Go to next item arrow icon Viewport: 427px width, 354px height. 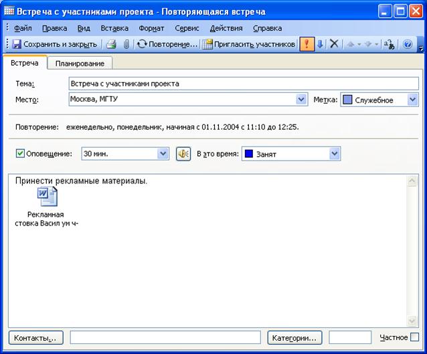click(368, 44)
